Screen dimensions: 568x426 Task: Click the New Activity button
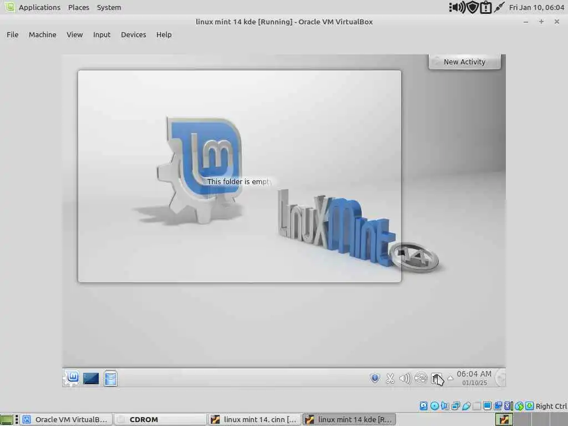click(x=464, y=62)
